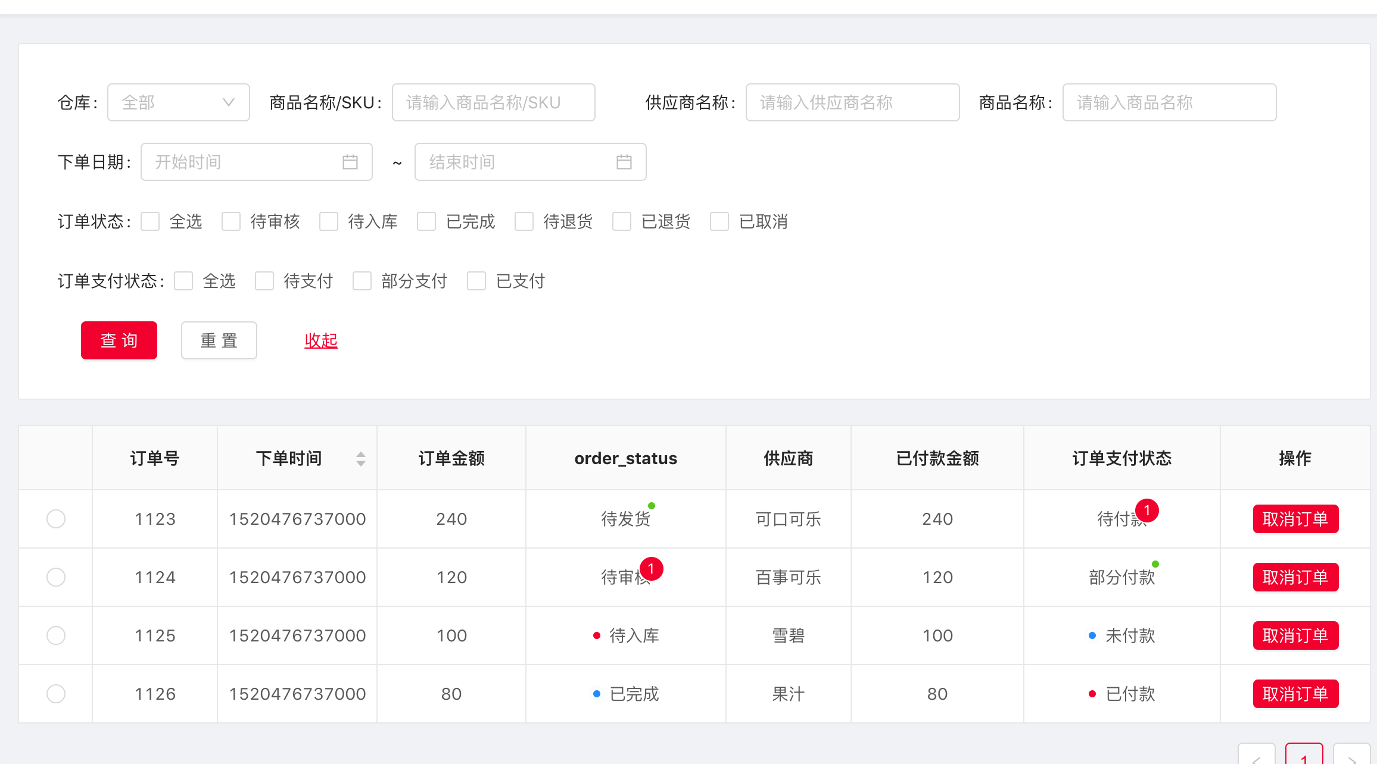Click the 重置 reset button

click(219, 340)
